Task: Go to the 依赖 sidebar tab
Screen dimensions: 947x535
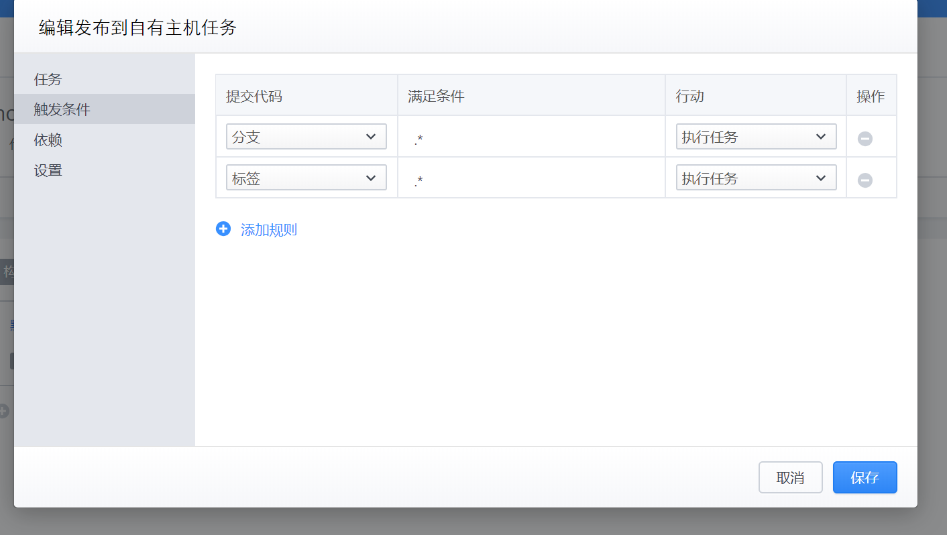Action: pos(48,140)
